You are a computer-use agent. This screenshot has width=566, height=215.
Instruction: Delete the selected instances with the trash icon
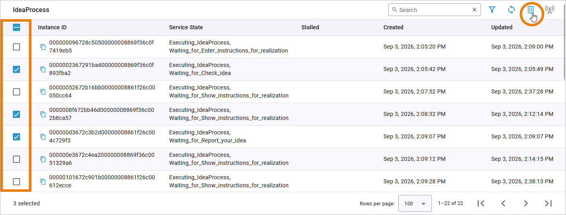(531, 10)
